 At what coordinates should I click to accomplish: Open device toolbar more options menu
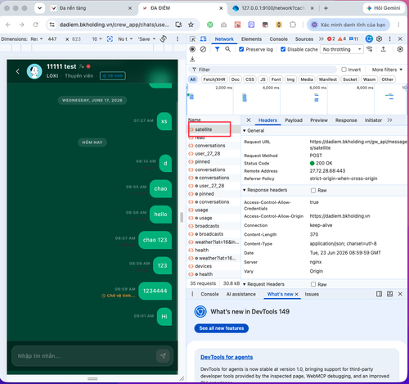(178, 38)
